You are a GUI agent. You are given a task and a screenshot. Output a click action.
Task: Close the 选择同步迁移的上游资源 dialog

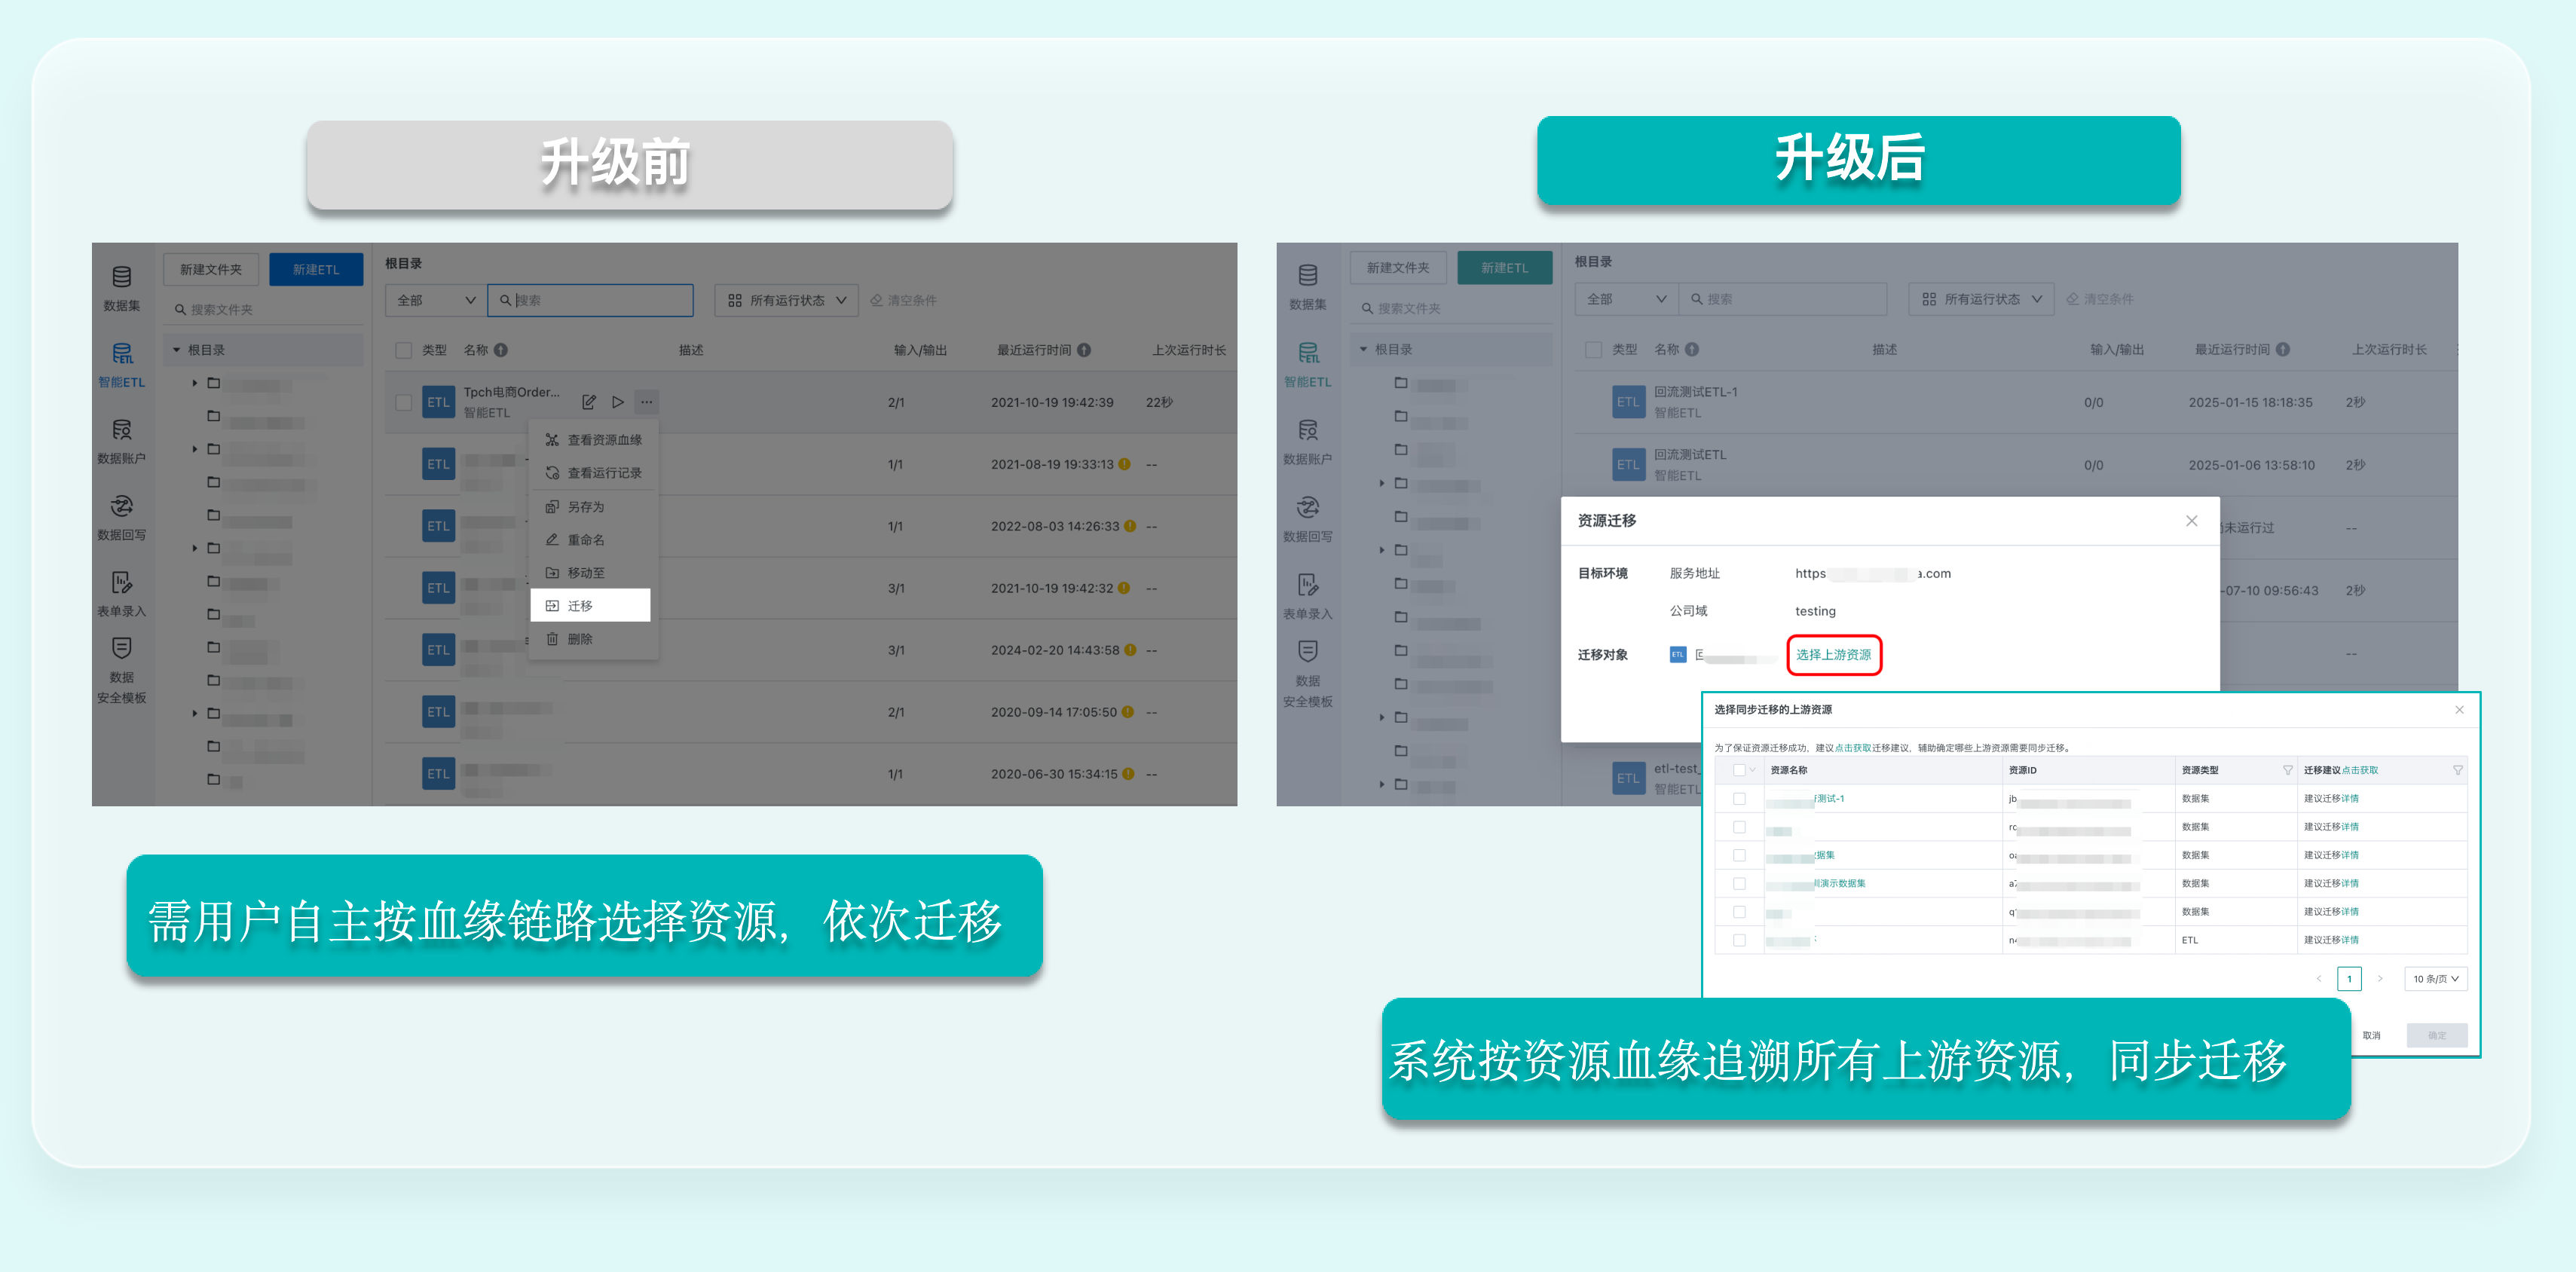[2460, 710]
